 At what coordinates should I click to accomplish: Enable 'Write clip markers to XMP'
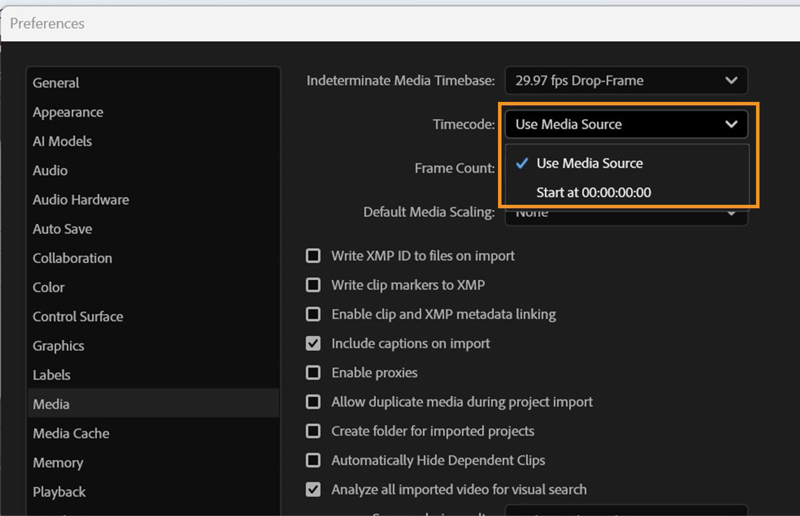pyautogui.click(x=313, y=285)
